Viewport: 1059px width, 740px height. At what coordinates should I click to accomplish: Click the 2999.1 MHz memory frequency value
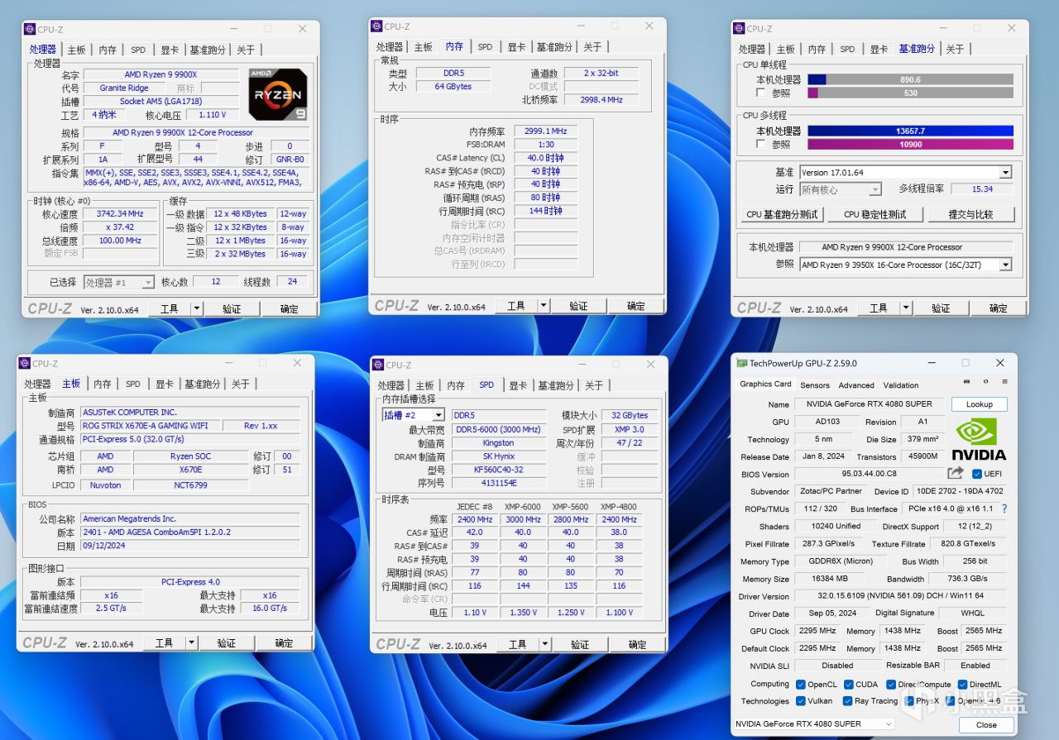tap(546, 131)
